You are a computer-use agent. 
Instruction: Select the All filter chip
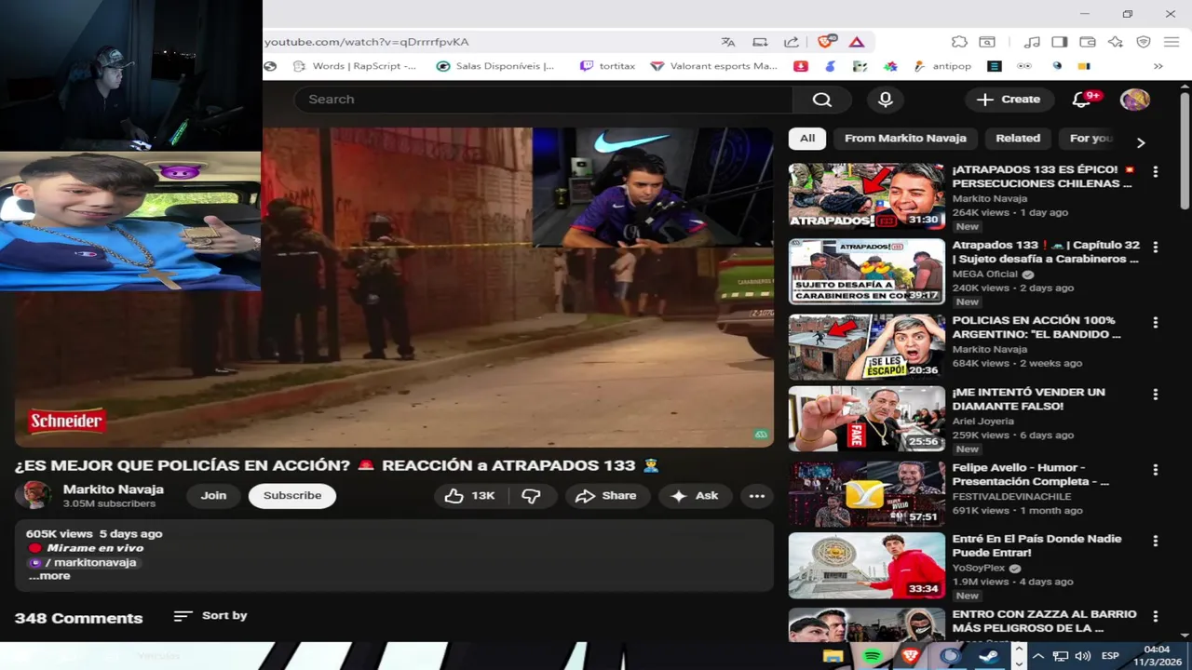coord(807,138)
